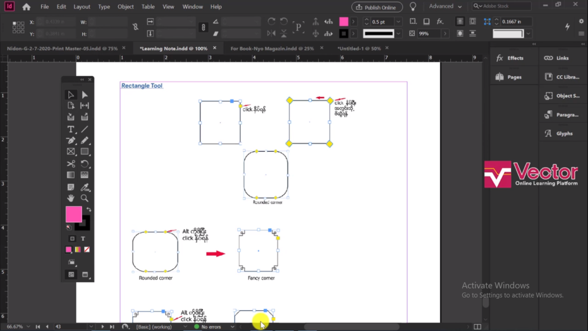Open the preflight No errors dropdown
588x331 pixels.
[x=233, y=327]
